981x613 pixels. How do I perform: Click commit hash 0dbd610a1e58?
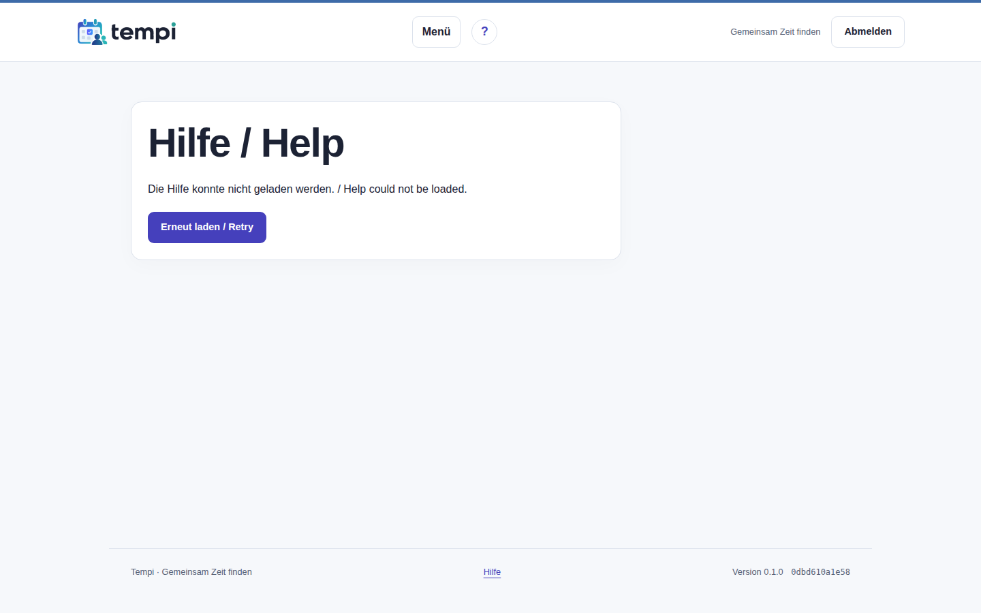(820, 572)
